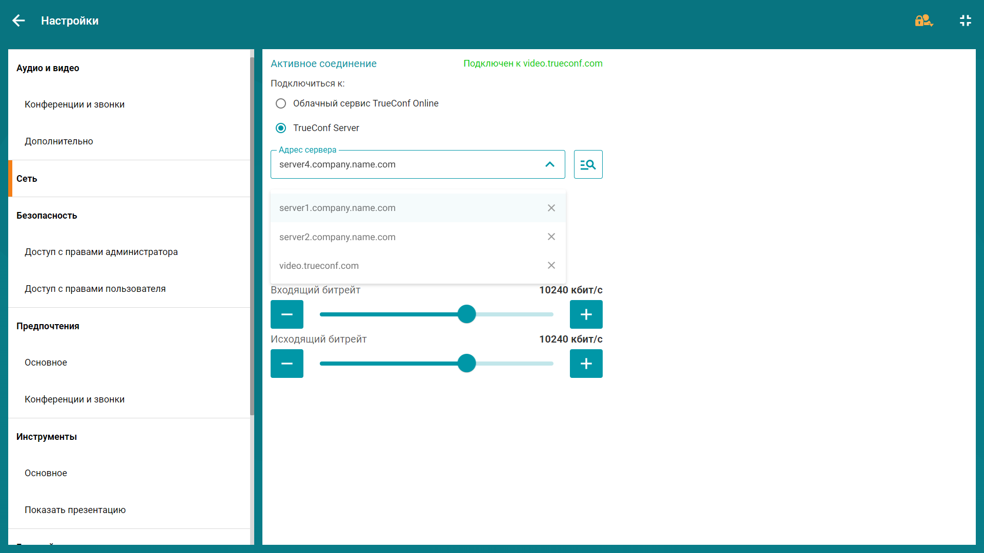Remove server1.company.name.com from the list
The height and width of the screenshot is (553, 984).
coord(551,208)
